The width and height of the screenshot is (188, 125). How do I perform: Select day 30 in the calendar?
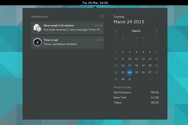click(123, 79)
